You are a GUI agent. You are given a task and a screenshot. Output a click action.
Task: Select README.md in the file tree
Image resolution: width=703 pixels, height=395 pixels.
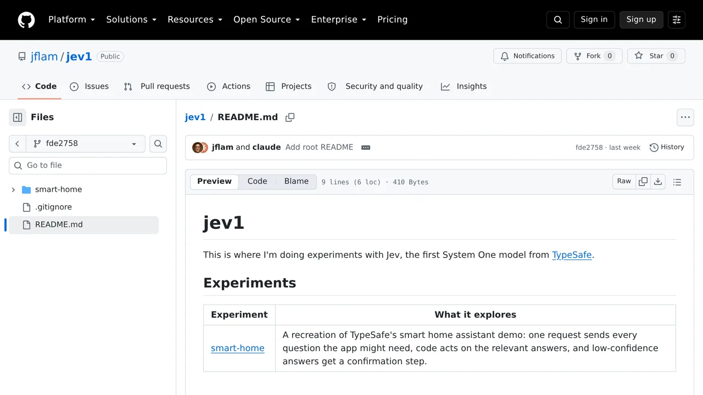[83, 225]
